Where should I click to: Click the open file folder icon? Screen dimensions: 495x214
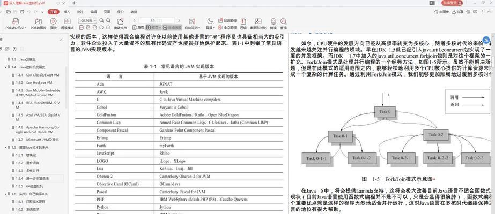[10, 12]
